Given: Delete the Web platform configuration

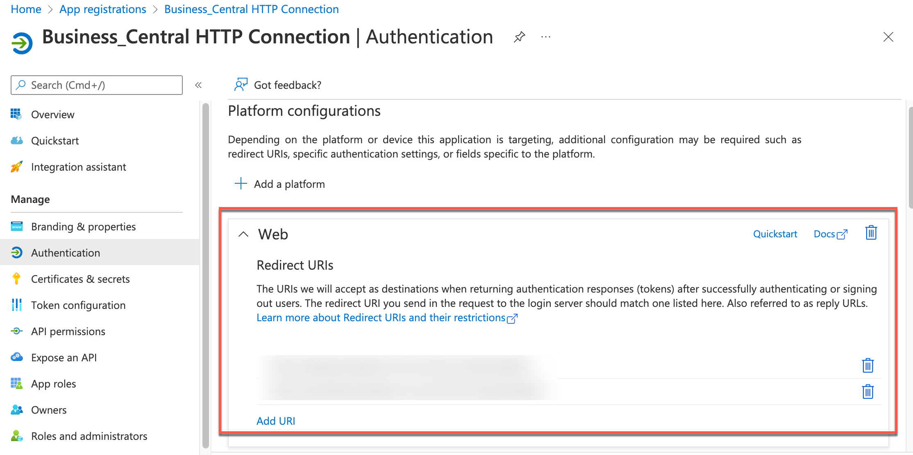Looking at the screenshot, I should point(871,233).
